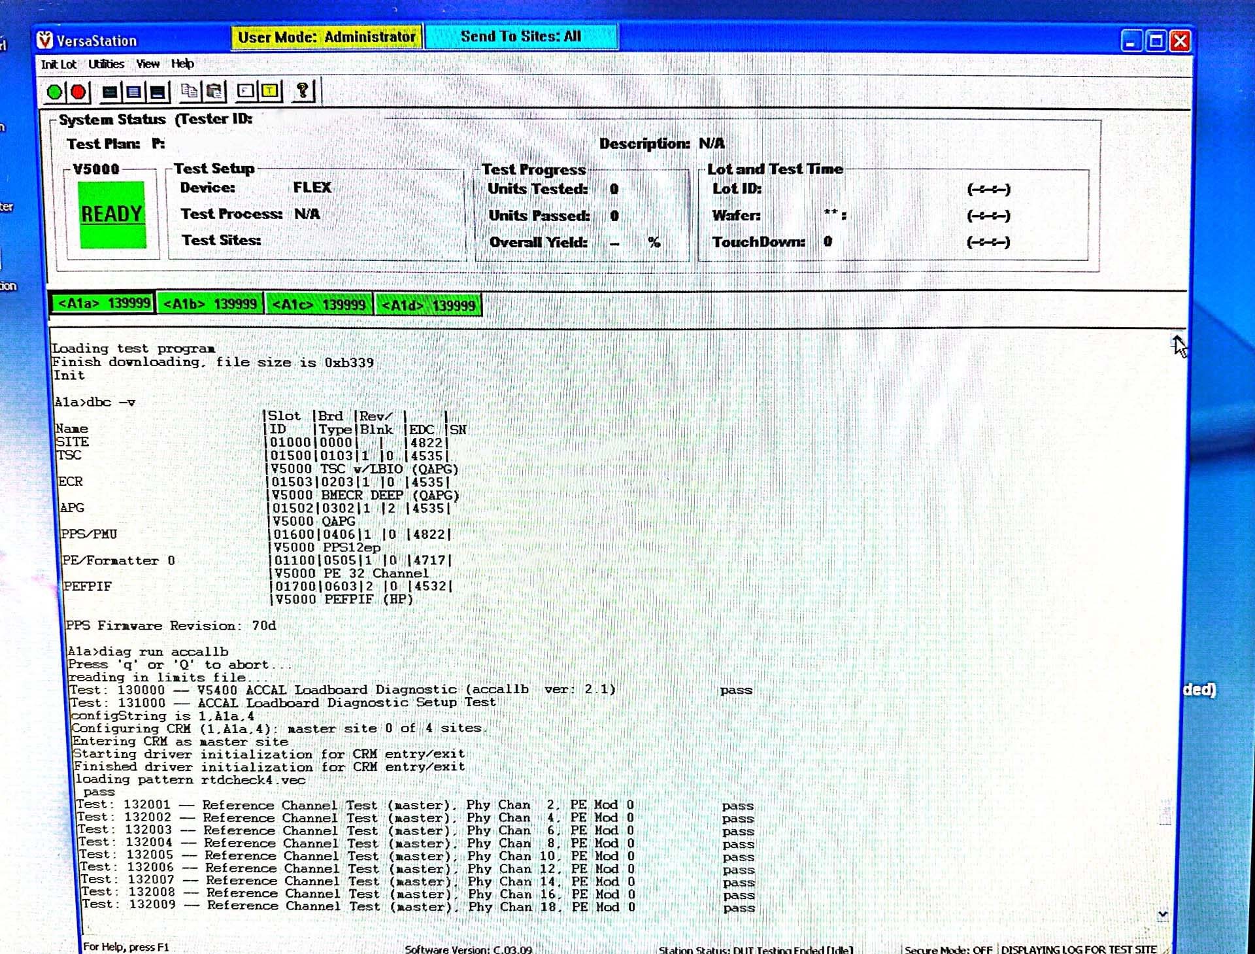Screen dimensions: 1255x954
Task: Click the VersaStation title bar logo icon
Action: point(44,41)
